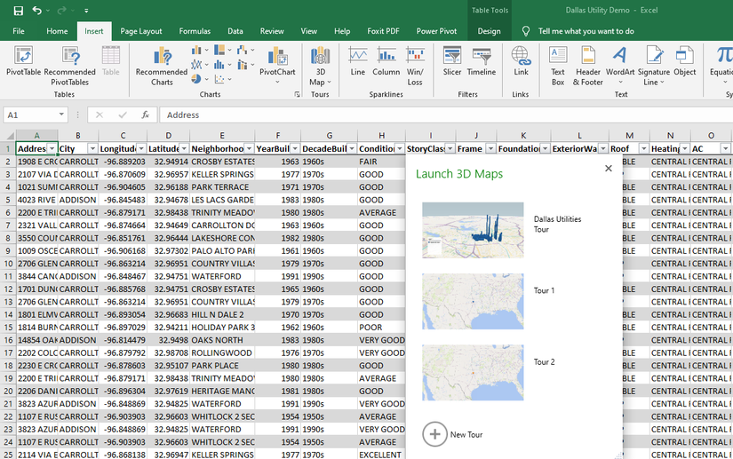
Task: Open Header & Footer
Action: tap(588, 66)
